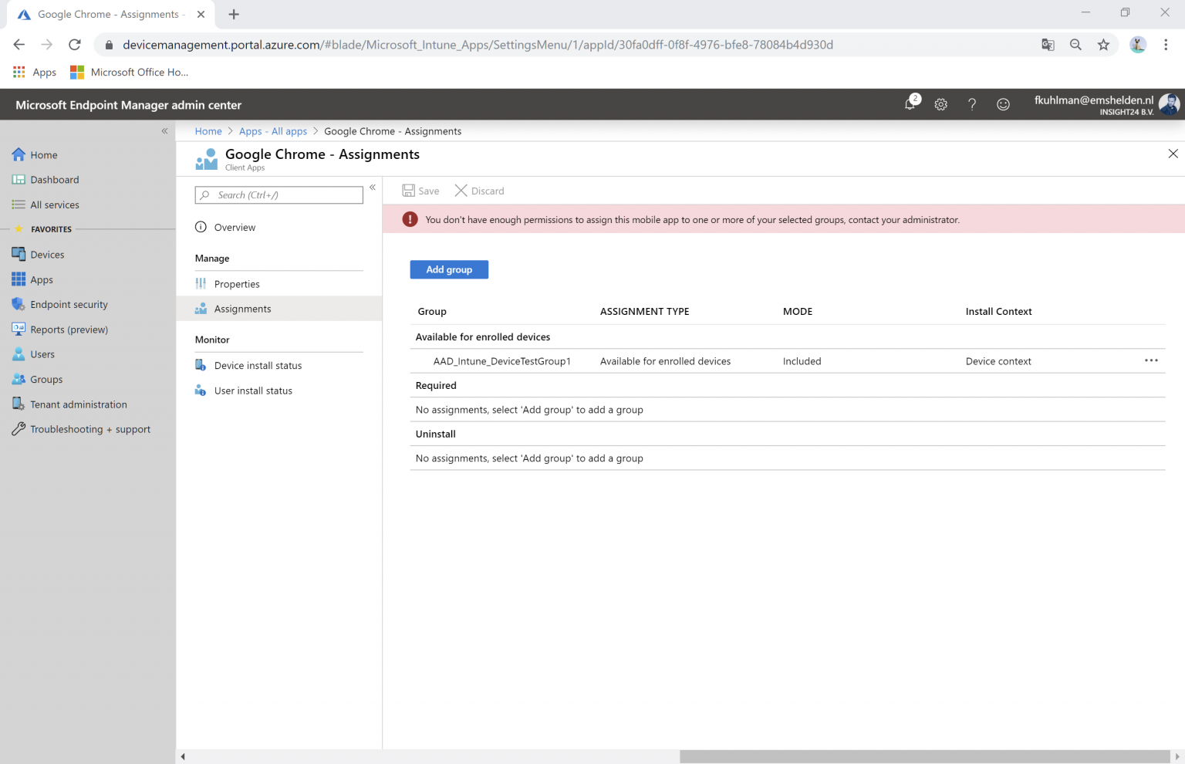Open Tenant administration
Image resolution: width=1185 pixels, height=764 pixels.
[x=78, y=404]
